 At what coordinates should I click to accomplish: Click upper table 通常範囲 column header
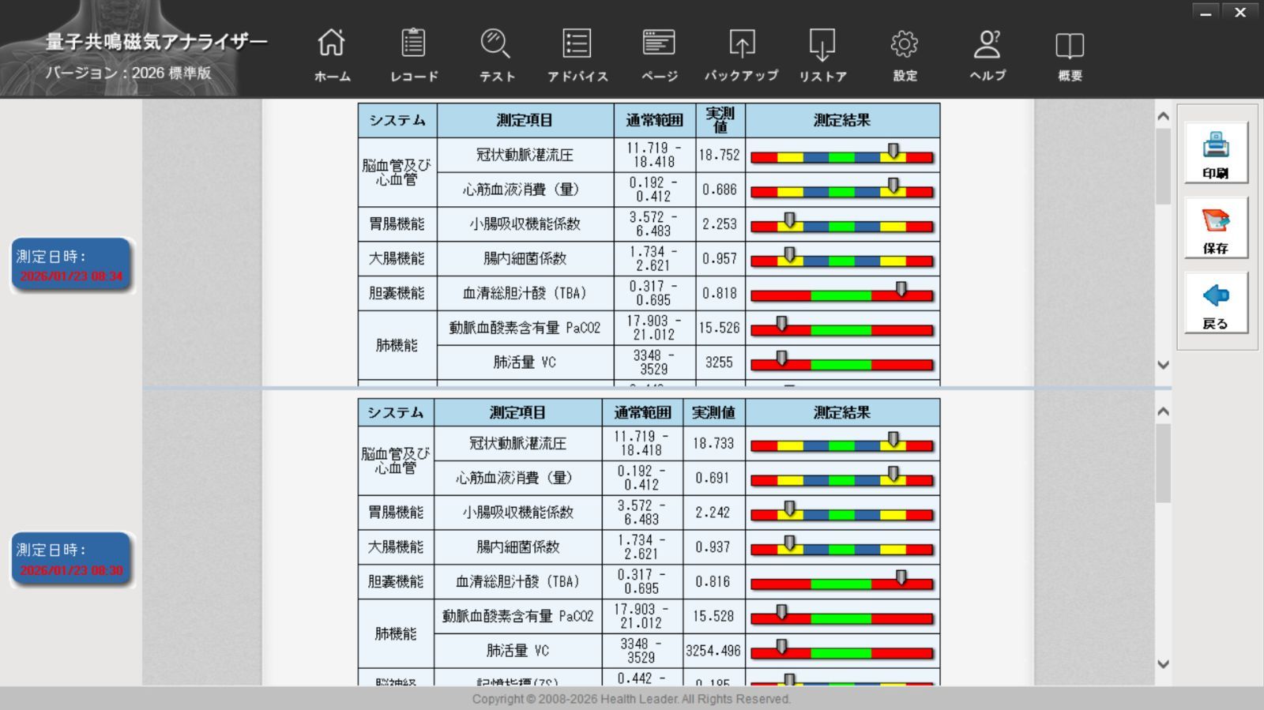[x=654, y=120]
